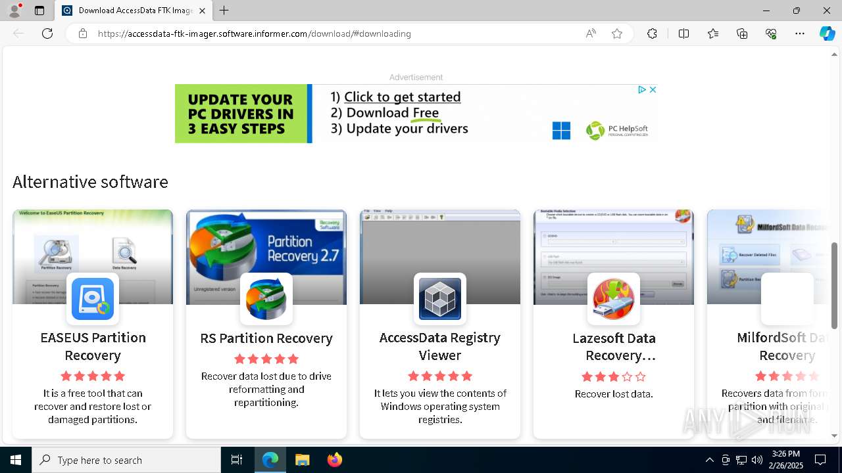Click the EASEUS Partition Recovery app icon
The height and width of the screenshot is (473, 842).
93,299
